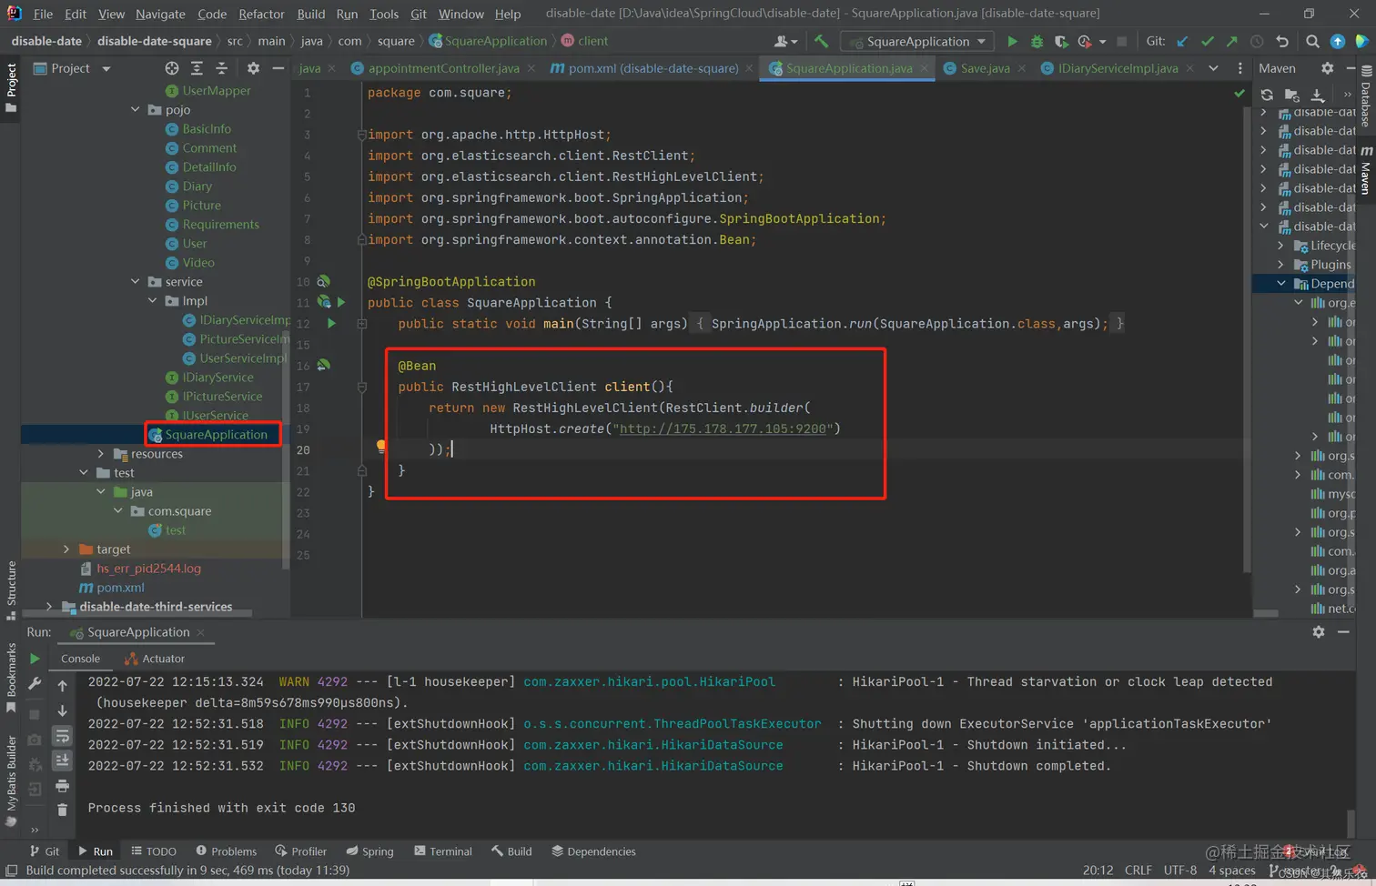Expand Lifecycle node in Maven panel

1281,245
